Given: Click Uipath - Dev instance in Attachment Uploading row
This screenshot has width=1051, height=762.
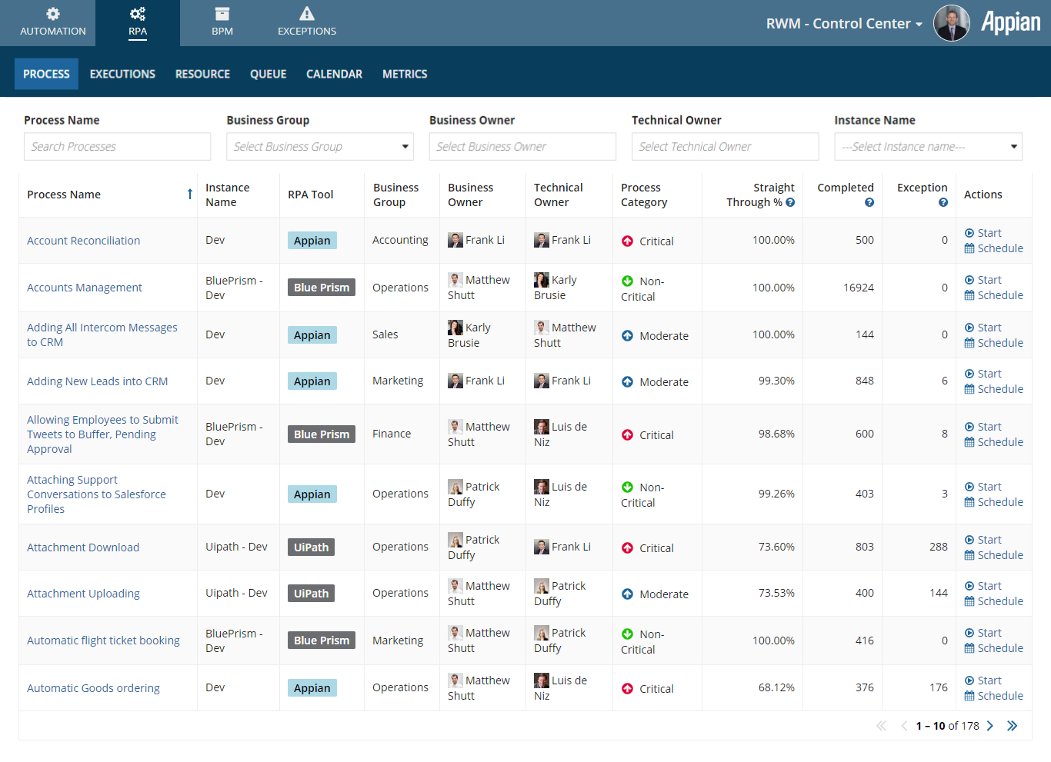Looking at the screenshot, I should 236,593.
